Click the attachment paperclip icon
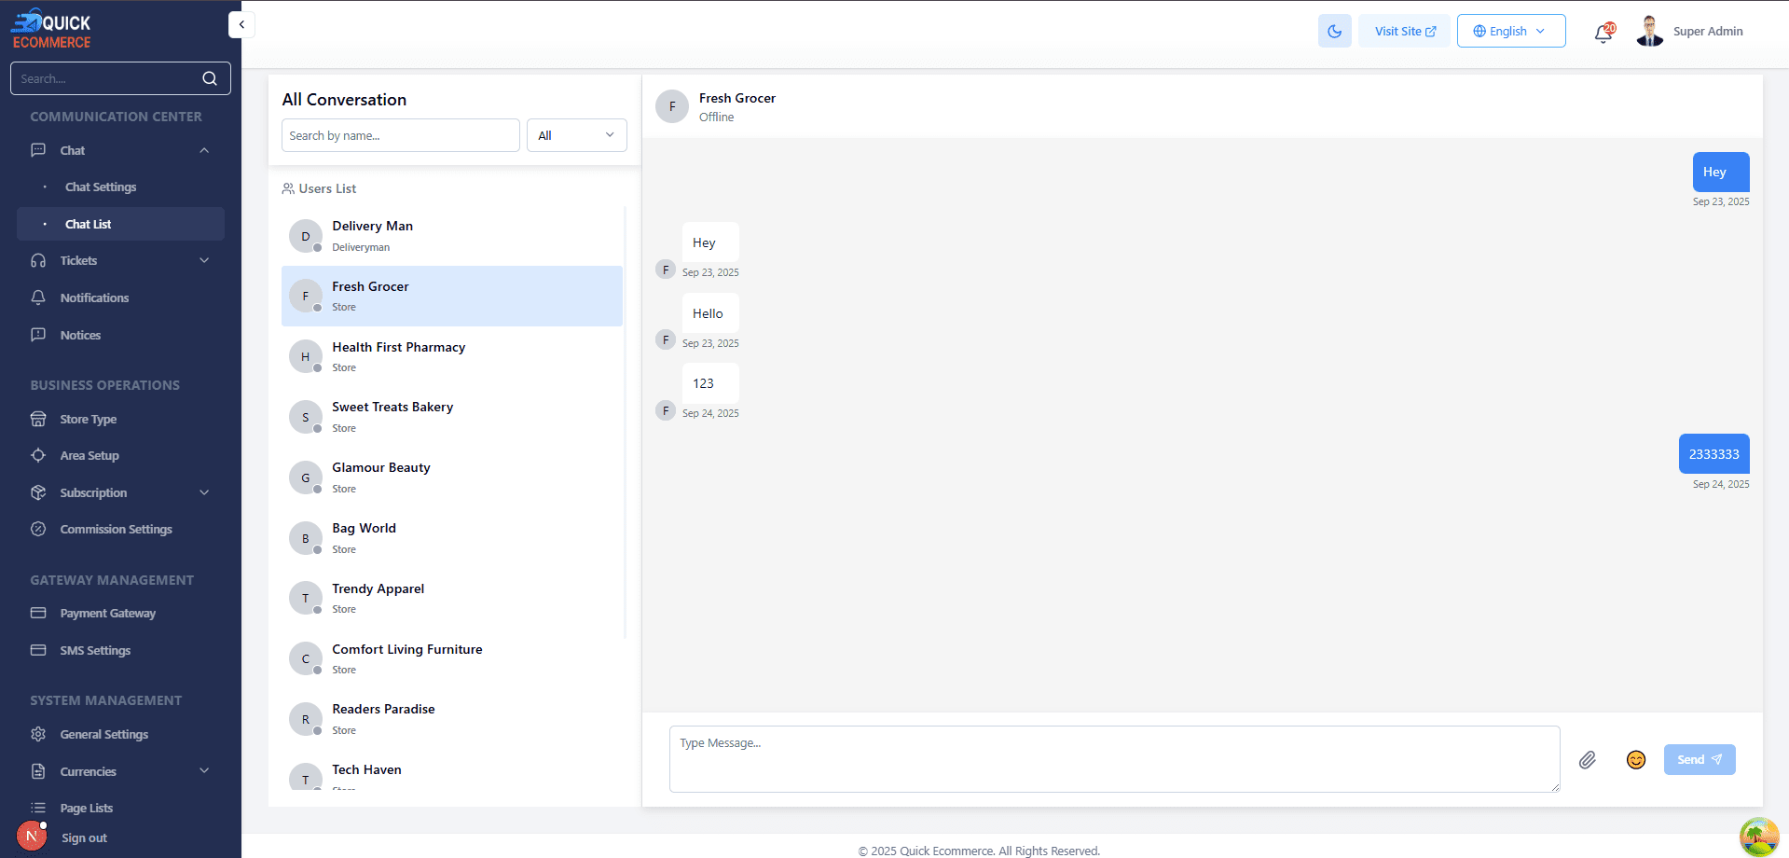Viewport: 1789px width, 858px height. (1587, 760)
